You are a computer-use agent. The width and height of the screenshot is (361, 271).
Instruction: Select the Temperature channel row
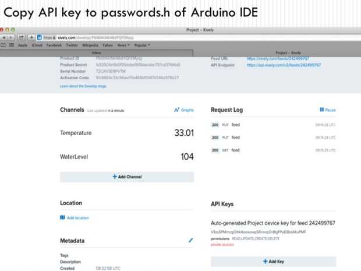(x=127, y=133)
